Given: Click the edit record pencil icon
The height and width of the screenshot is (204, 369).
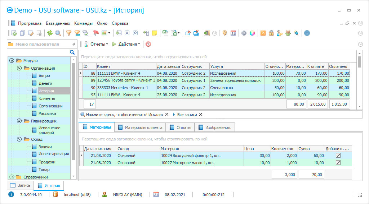Looking at the screenshot, I should [x=31, y=33].
